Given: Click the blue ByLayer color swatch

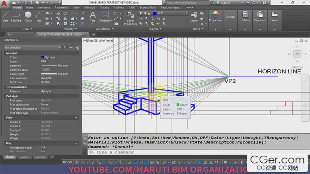Looking at the screenshot, I should click(43, 57).
